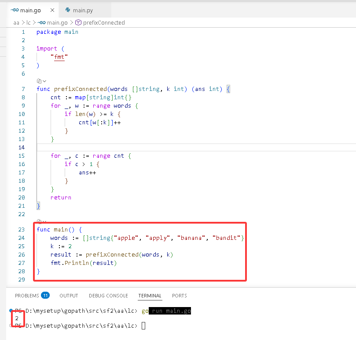The width and height of the screenshot is (356, 340).
Task: Click the Go file icon on main.go tab
Action: click(x=15, y=10)
